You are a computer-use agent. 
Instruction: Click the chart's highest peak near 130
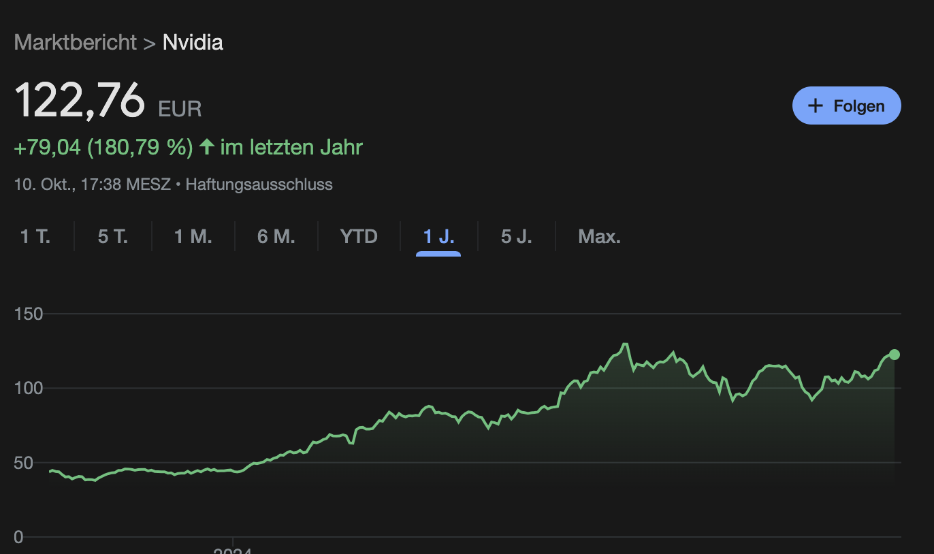pyautogui.click(x=625, y=344)
